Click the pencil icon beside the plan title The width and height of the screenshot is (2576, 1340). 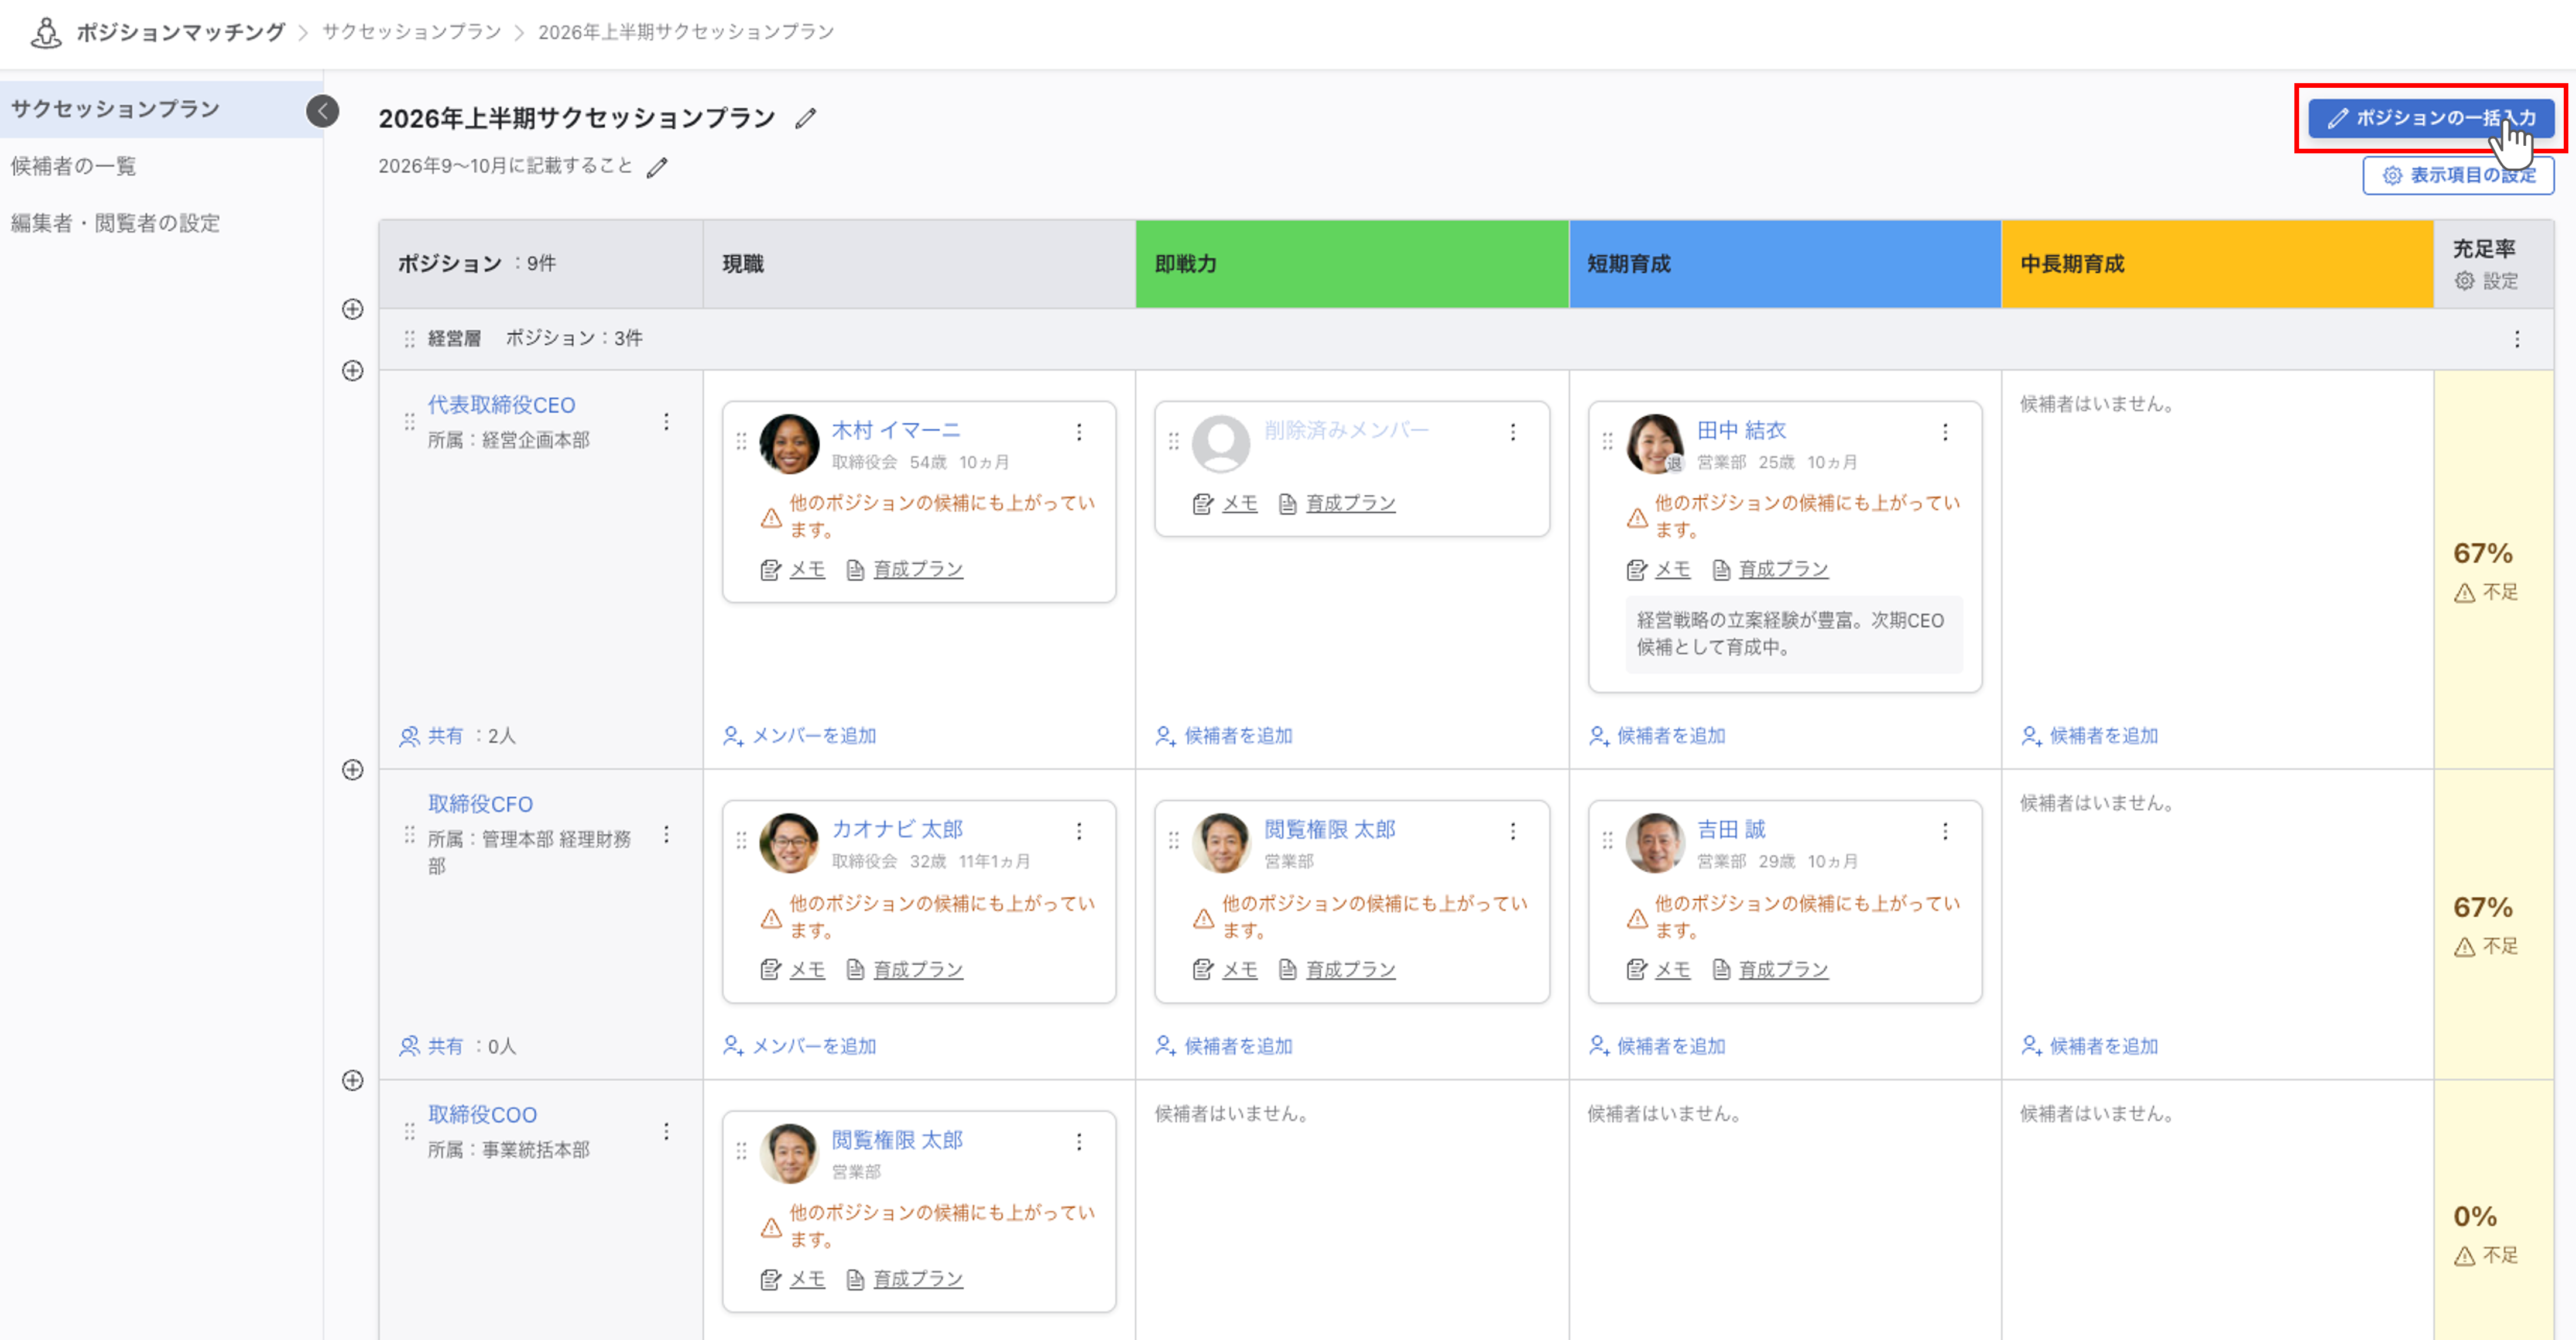point(805,119)
